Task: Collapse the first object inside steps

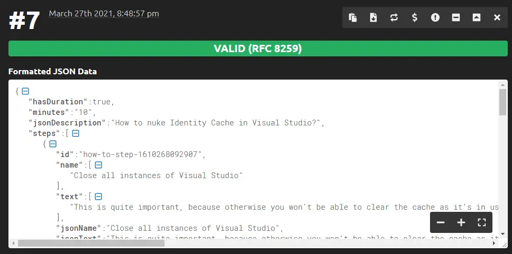Action: point(53,144)
